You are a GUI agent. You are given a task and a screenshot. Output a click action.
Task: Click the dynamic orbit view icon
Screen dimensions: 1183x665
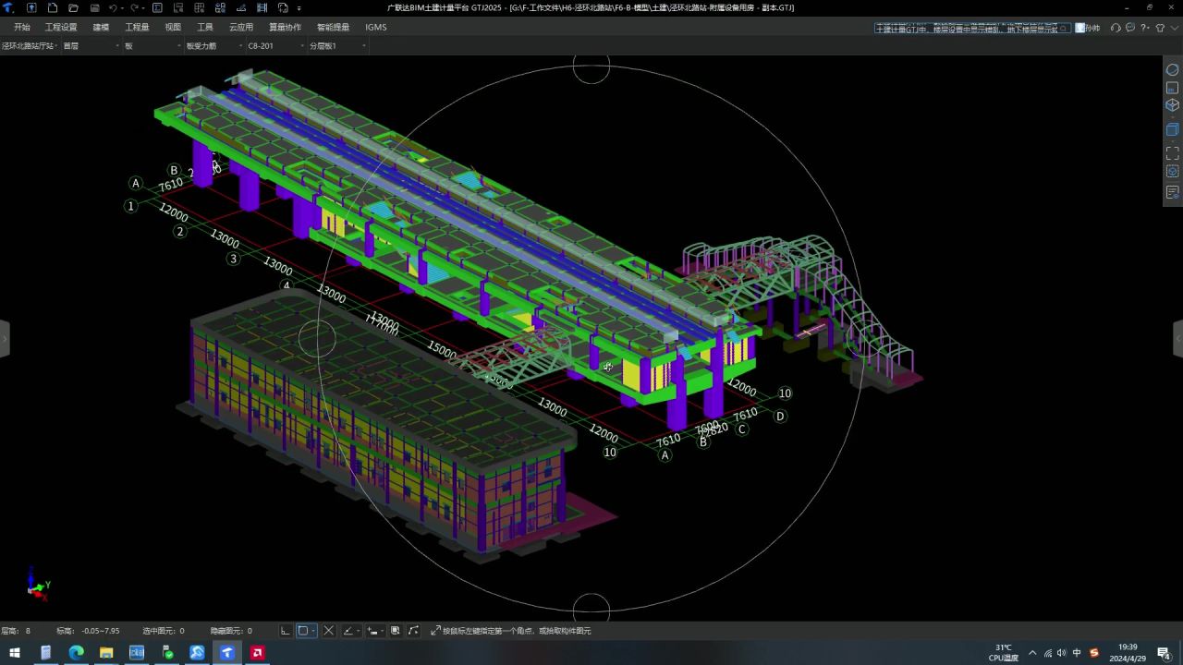click(1172, 69)
